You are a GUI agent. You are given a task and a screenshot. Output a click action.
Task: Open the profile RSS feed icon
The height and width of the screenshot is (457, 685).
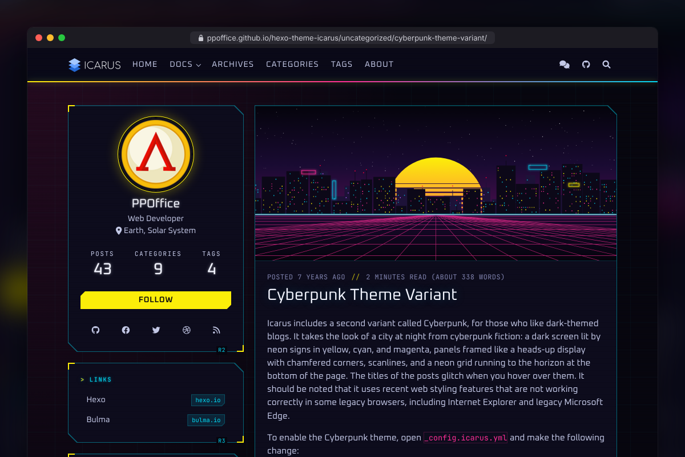[x=216, y=330]
